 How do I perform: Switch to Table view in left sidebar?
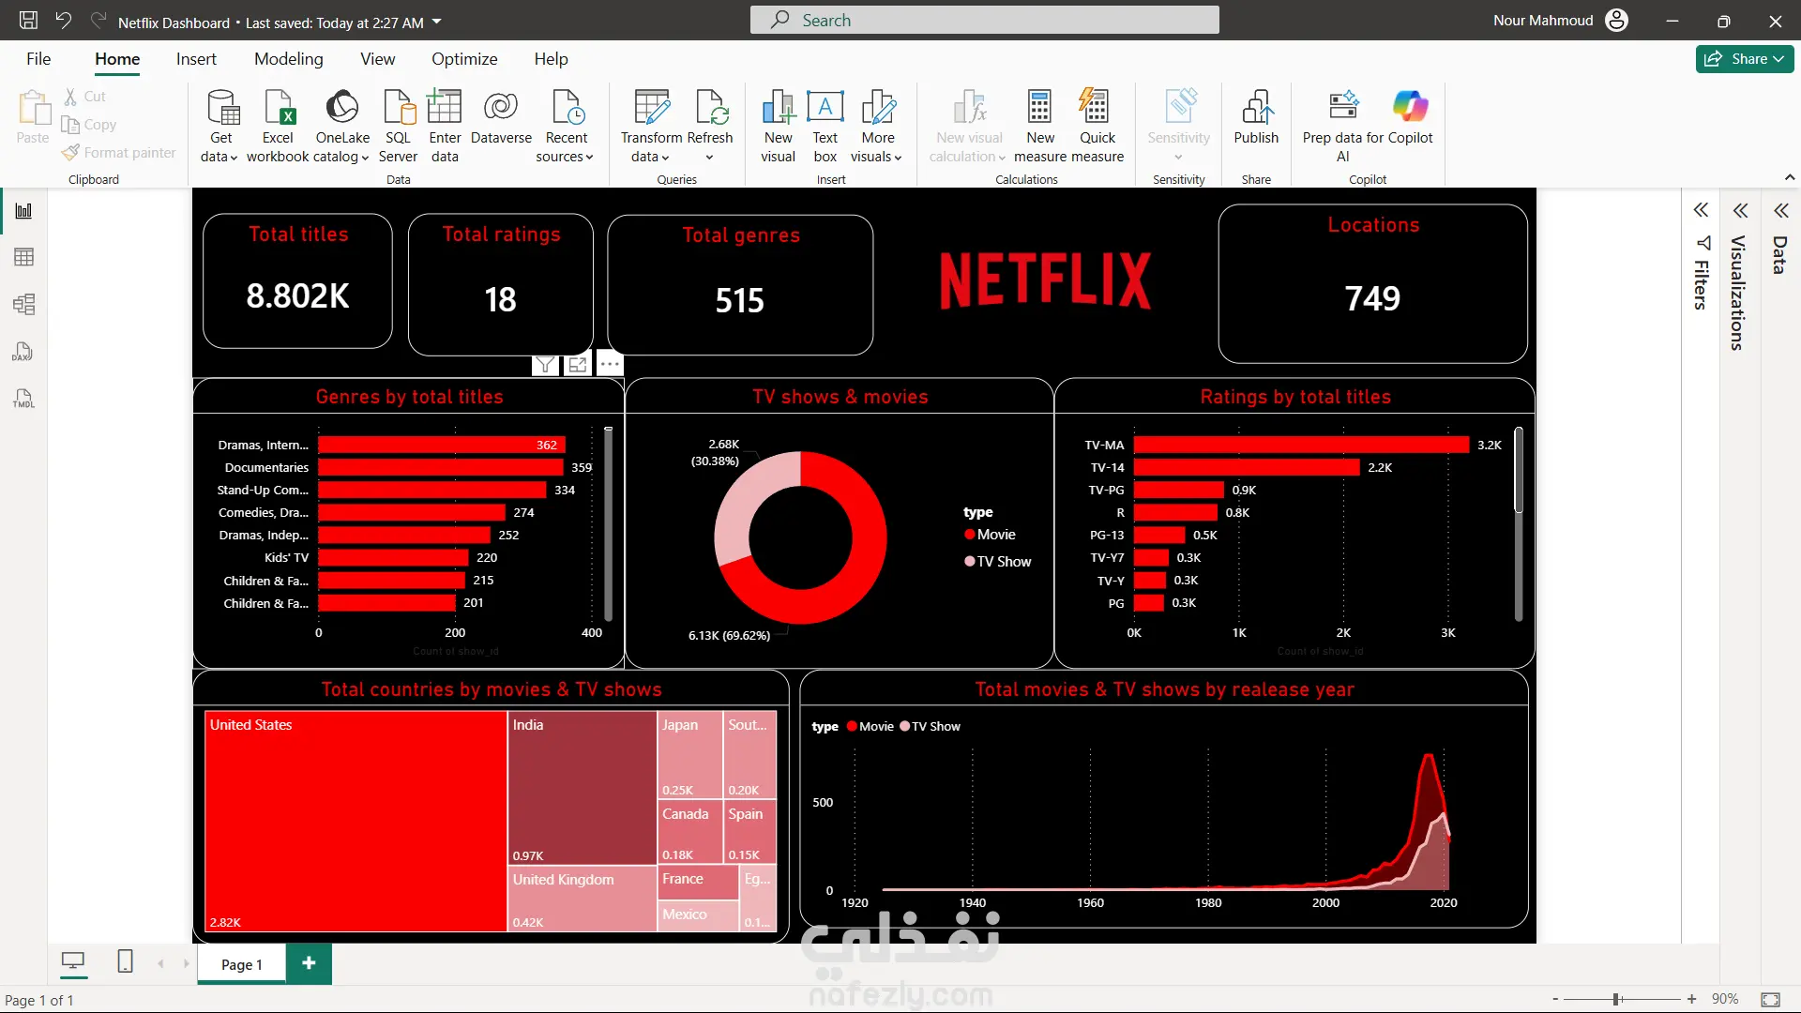click(23, 257)
